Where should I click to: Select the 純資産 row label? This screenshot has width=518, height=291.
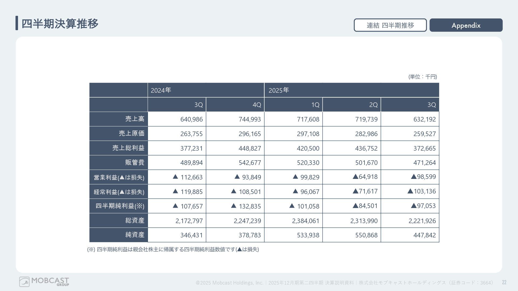pyautogui.click(x=135, y=235)
